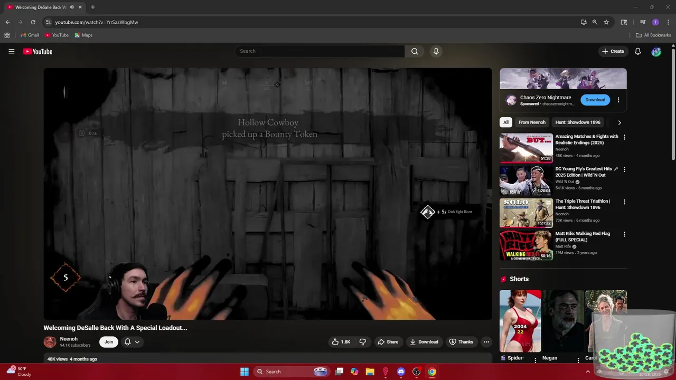Open Discord from taskbar

401,372
